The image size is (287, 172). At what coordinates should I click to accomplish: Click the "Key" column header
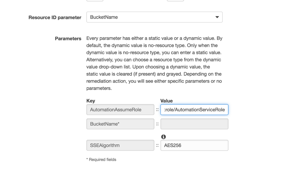pyautogui.click(x=91, y=101)
